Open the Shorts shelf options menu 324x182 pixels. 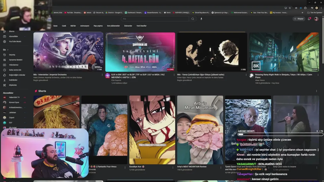(316, 91)
